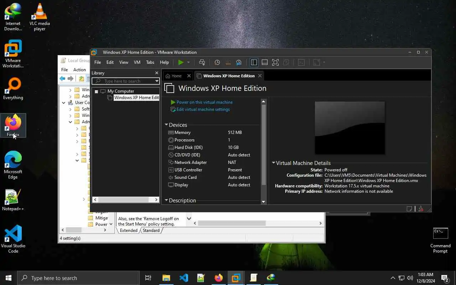Open the VM menu

pos(137,62)
